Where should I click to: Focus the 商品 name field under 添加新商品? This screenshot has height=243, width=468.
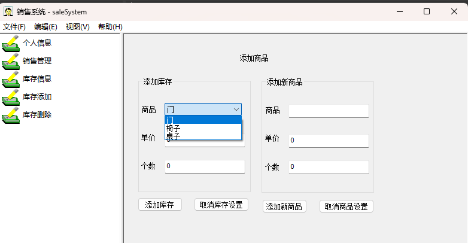pos(329,111)
